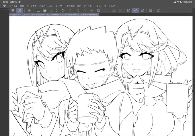Viewport: 195px width, 136px height.
Task: Click the 23:23 clock in the status bar
Action: pyautogui.click(x=5, y=2)
